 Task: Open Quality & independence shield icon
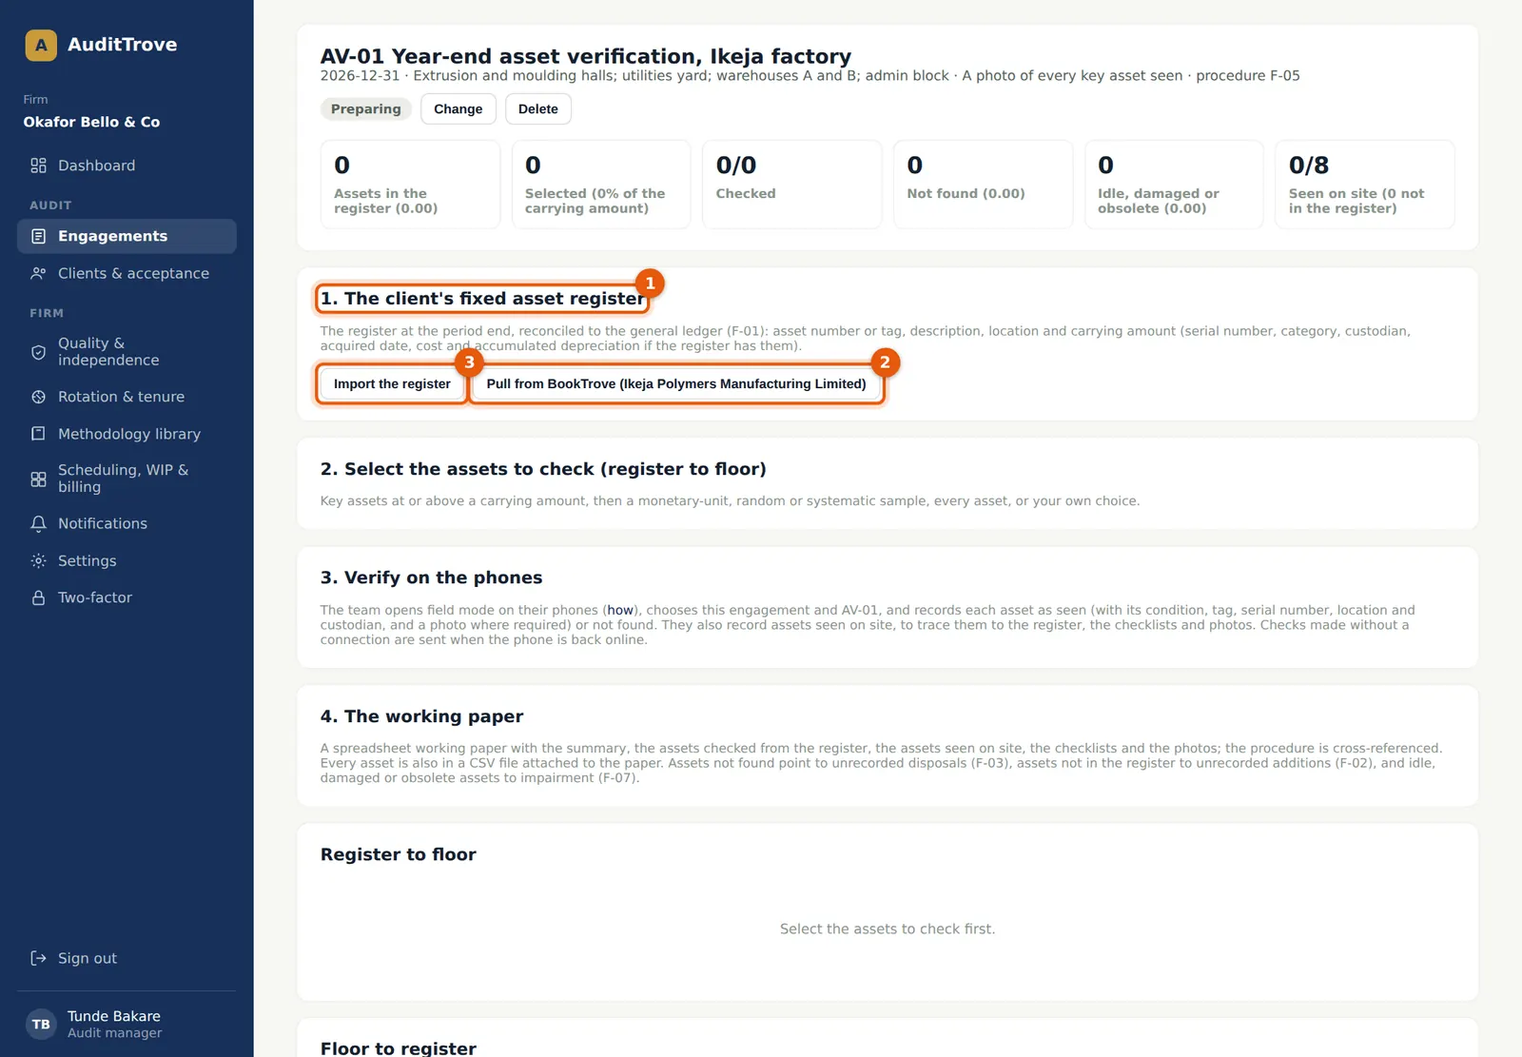click(38, 352)
